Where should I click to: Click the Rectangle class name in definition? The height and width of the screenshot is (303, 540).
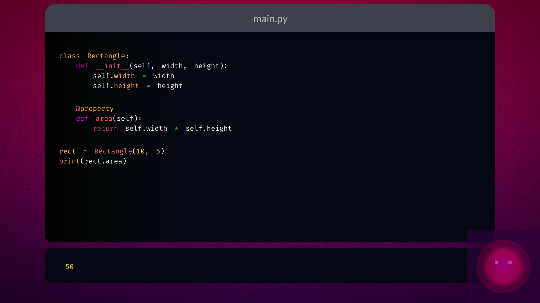tap(106, 56)
